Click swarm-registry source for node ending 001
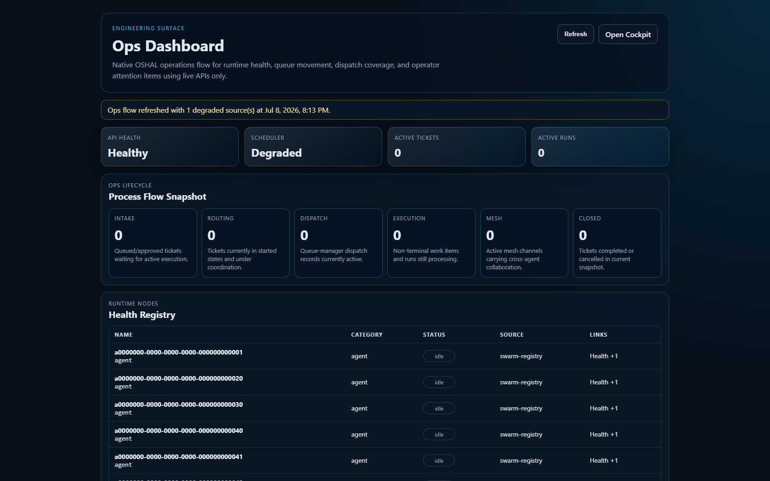This screenshot has height=481, width=770. (x=521, y=356)
